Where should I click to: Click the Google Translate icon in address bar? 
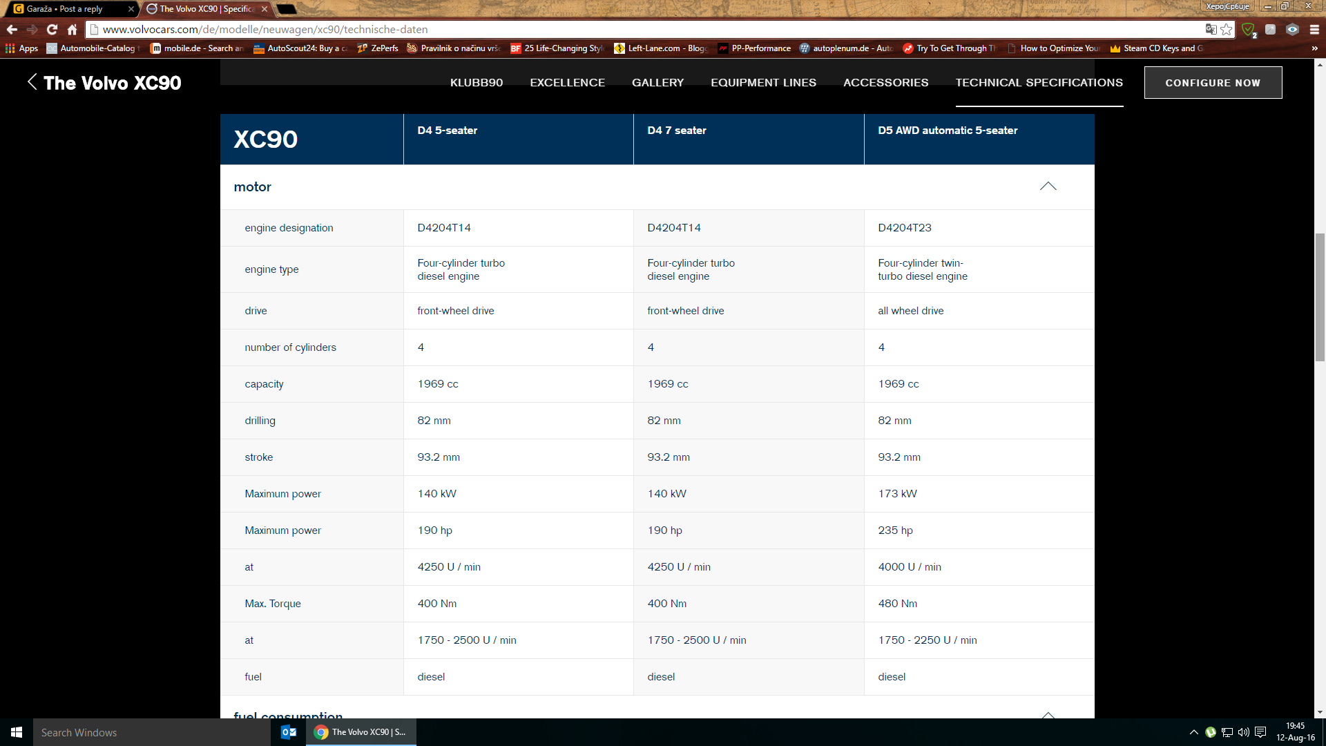(x=1211, y=29)
